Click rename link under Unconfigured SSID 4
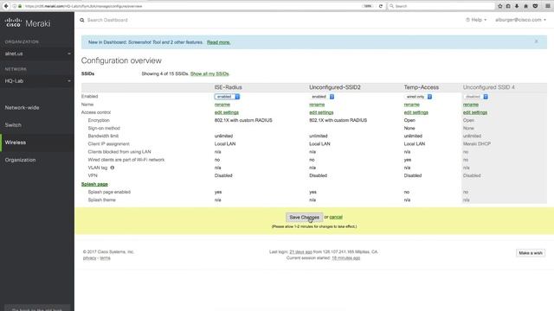This screenshot has height=311, width=554. point(471,105)
